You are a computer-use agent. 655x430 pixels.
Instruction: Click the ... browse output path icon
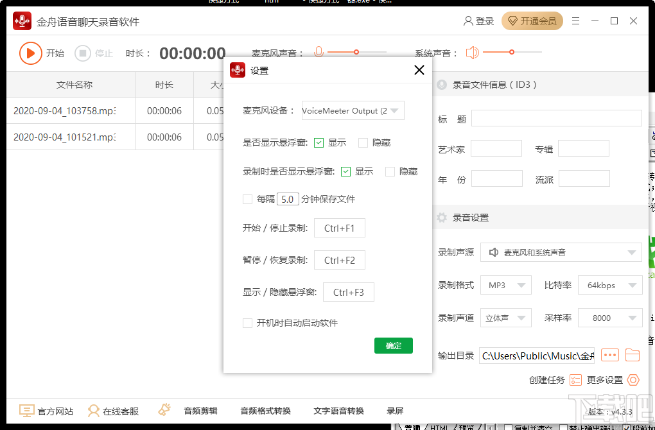[x=609, y=355]
